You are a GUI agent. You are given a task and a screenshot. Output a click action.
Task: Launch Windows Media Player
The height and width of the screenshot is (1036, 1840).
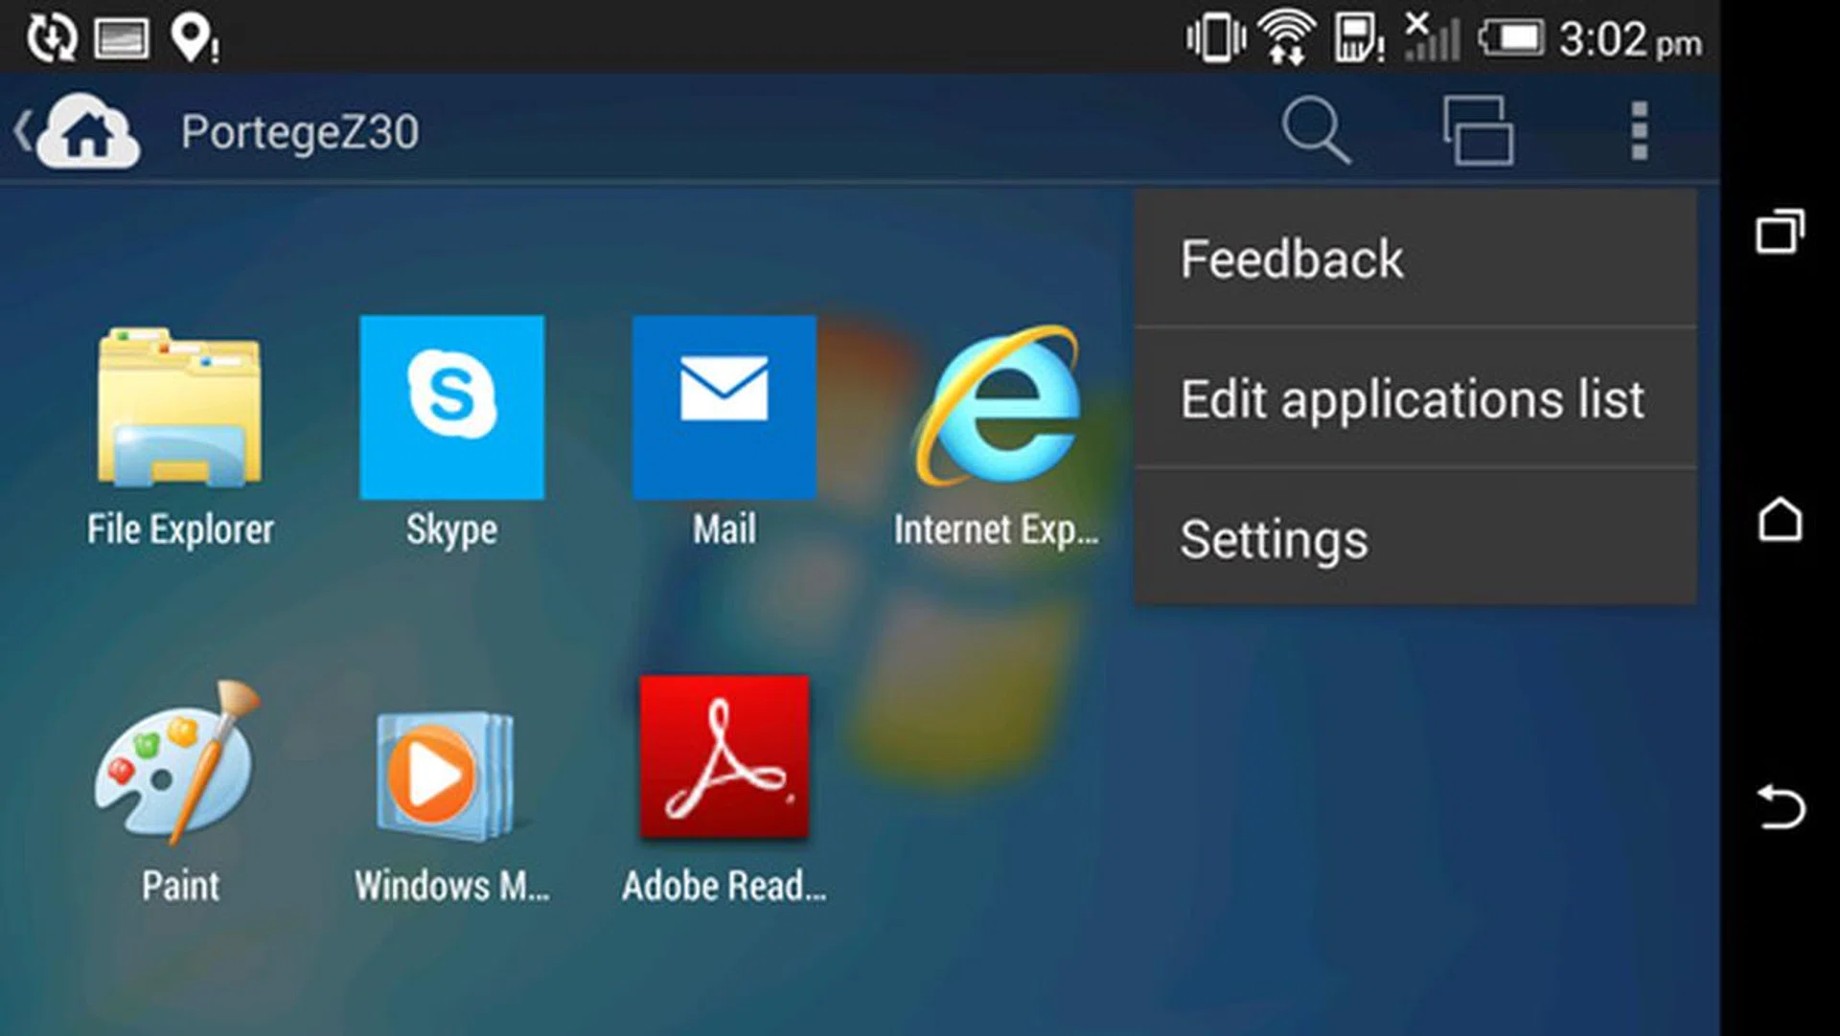click(446, 776)
